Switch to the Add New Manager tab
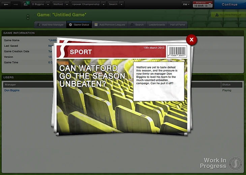Viewport: 246px width, 175px height. pyautogui.click(x=50, y=25)
